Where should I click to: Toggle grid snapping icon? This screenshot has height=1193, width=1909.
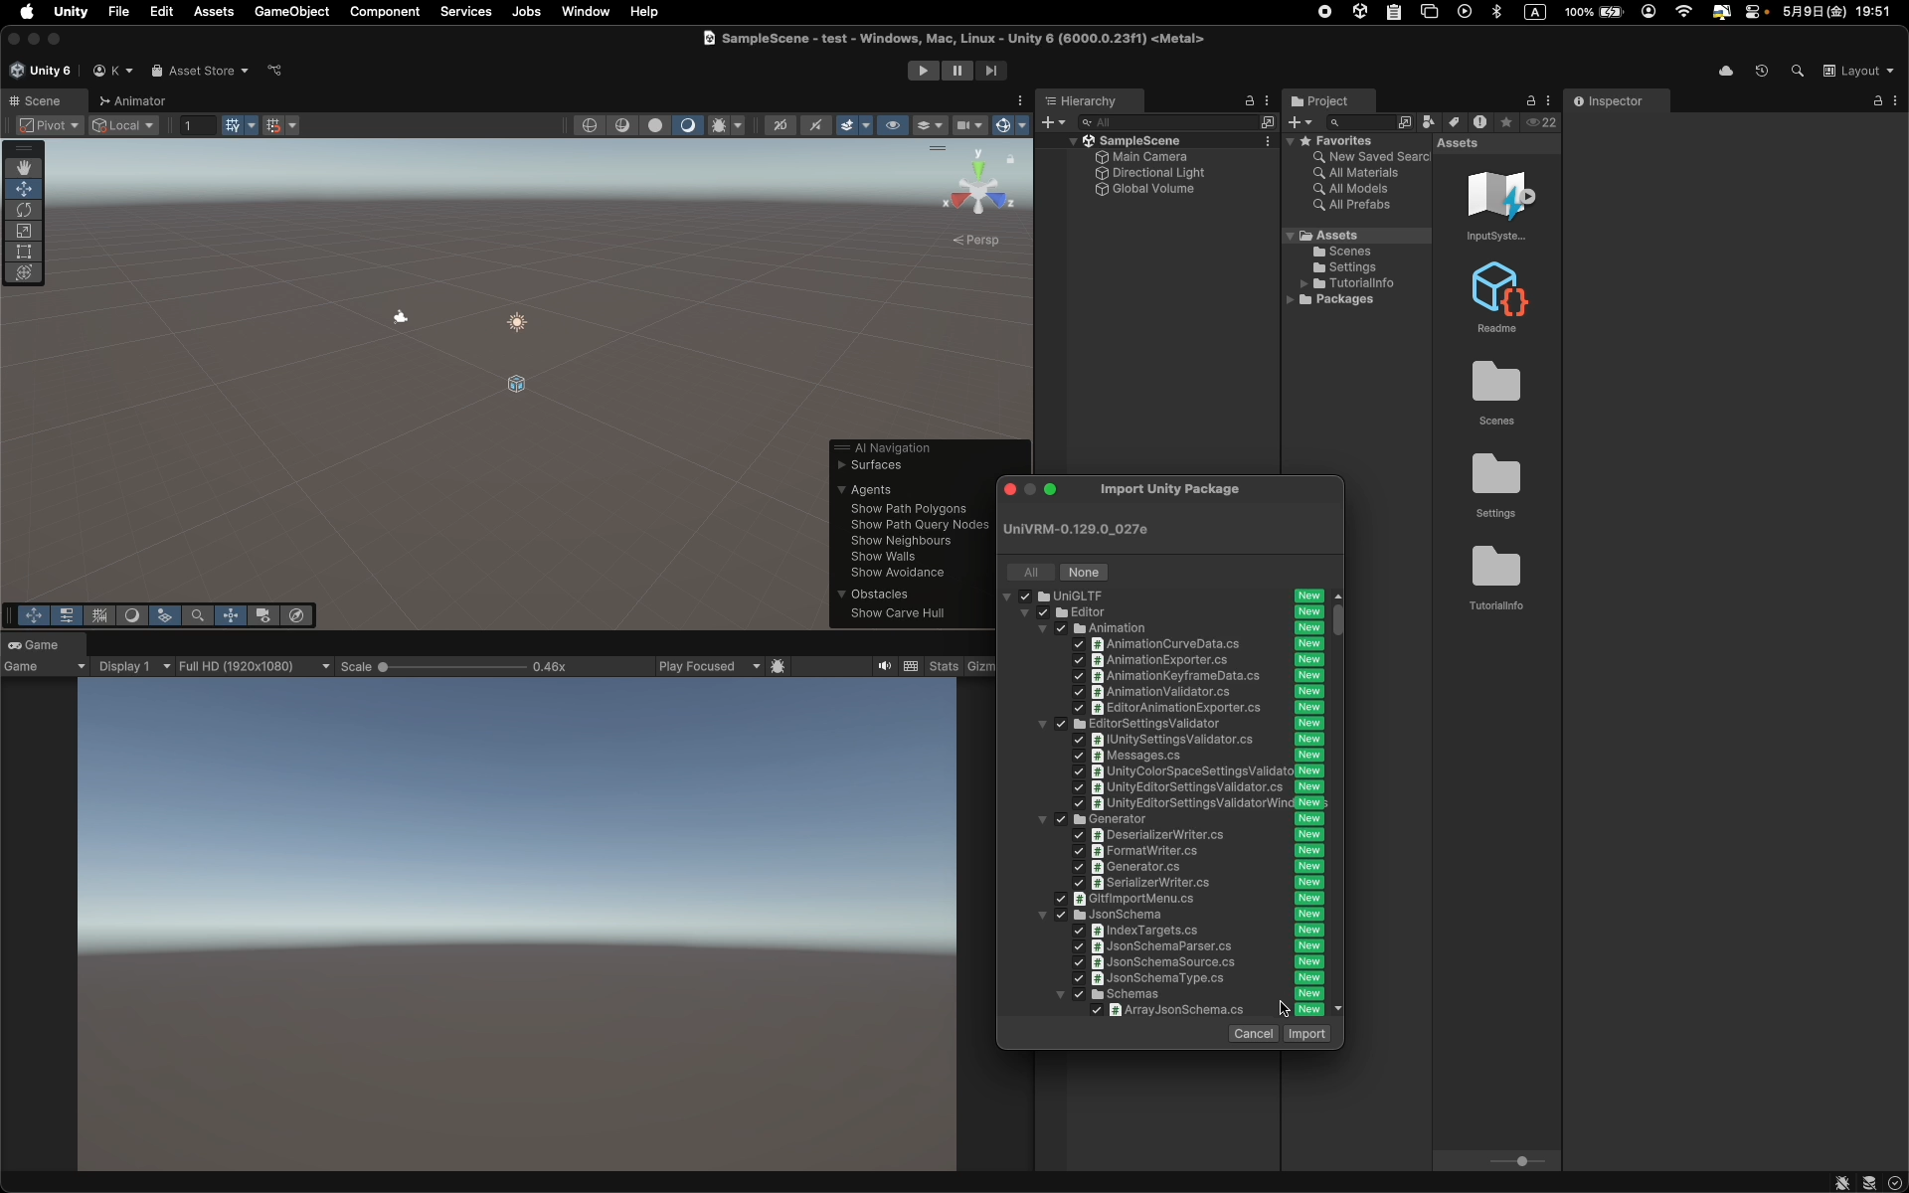pyautogui.click(x=273, y=125)
